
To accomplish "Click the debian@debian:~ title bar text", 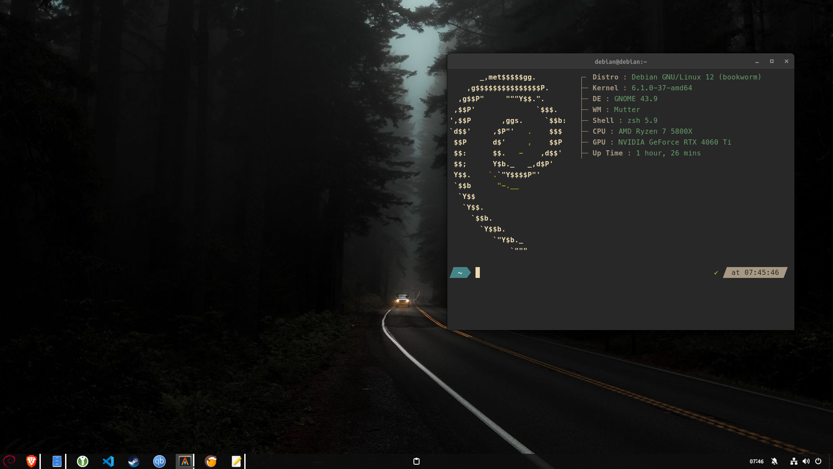I will [621, 62].
